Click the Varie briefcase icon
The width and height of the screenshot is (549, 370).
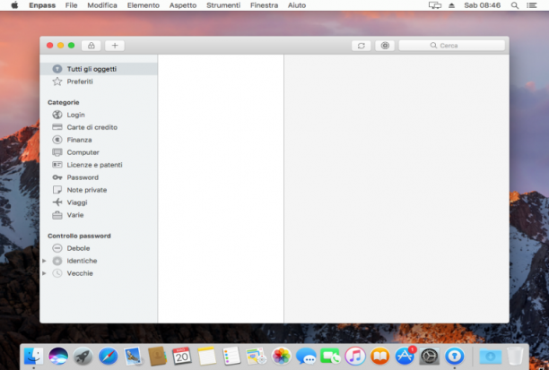click(x=57, y=215)
